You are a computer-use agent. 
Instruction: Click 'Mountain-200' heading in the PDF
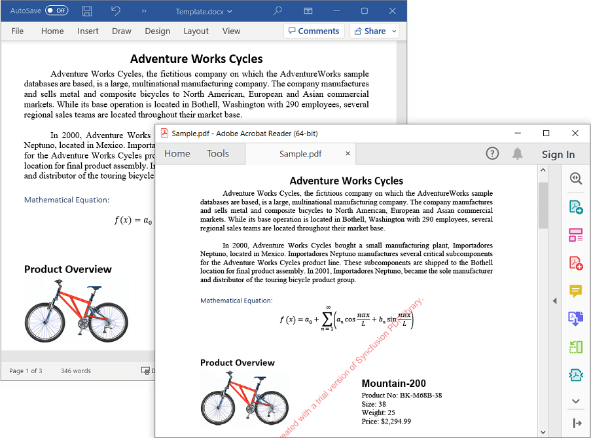pos(393,384)
